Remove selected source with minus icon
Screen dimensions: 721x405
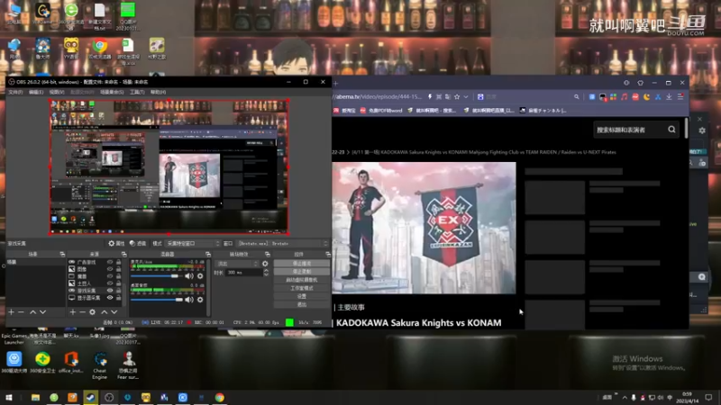point(82,311)
